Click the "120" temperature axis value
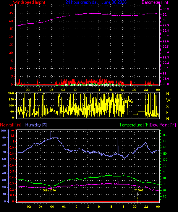 pos(165,147)
